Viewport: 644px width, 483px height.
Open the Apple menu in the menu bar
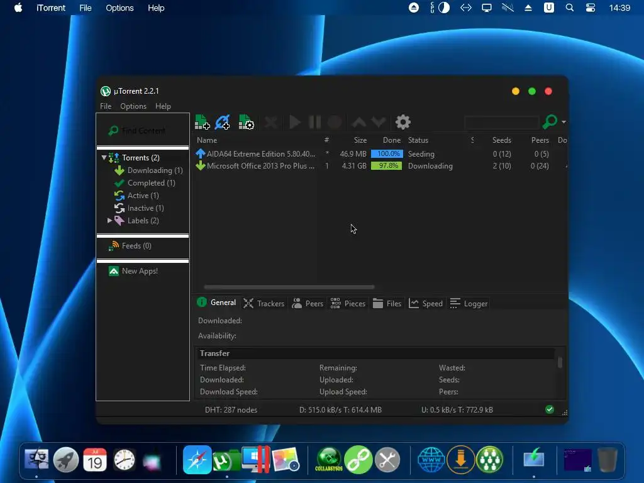(x=18, y=8)
